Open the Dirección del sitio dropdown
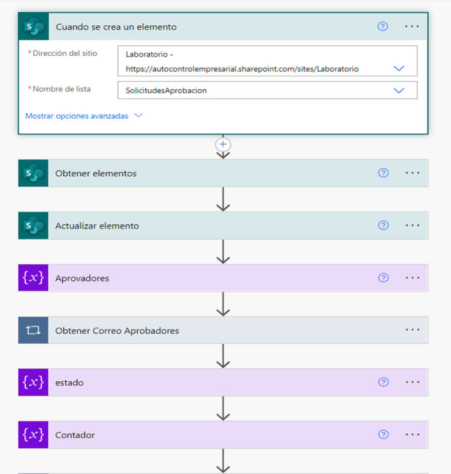 point(399,68)
